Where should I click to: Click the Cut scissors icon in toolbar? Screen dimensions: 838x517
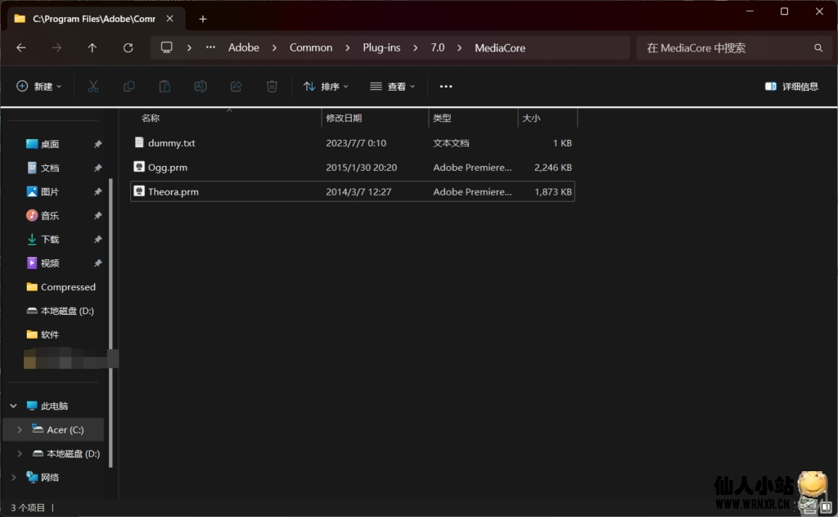93,86
